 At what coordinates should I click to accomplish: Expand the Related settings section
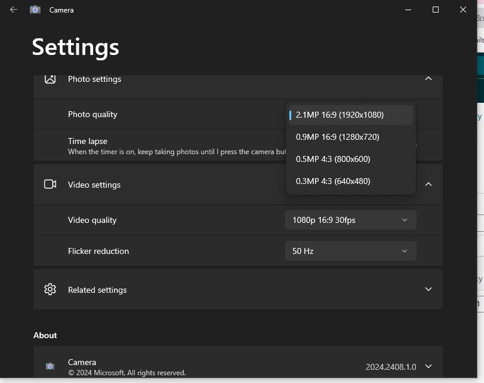pyautogui.click(x=428, y=290)
